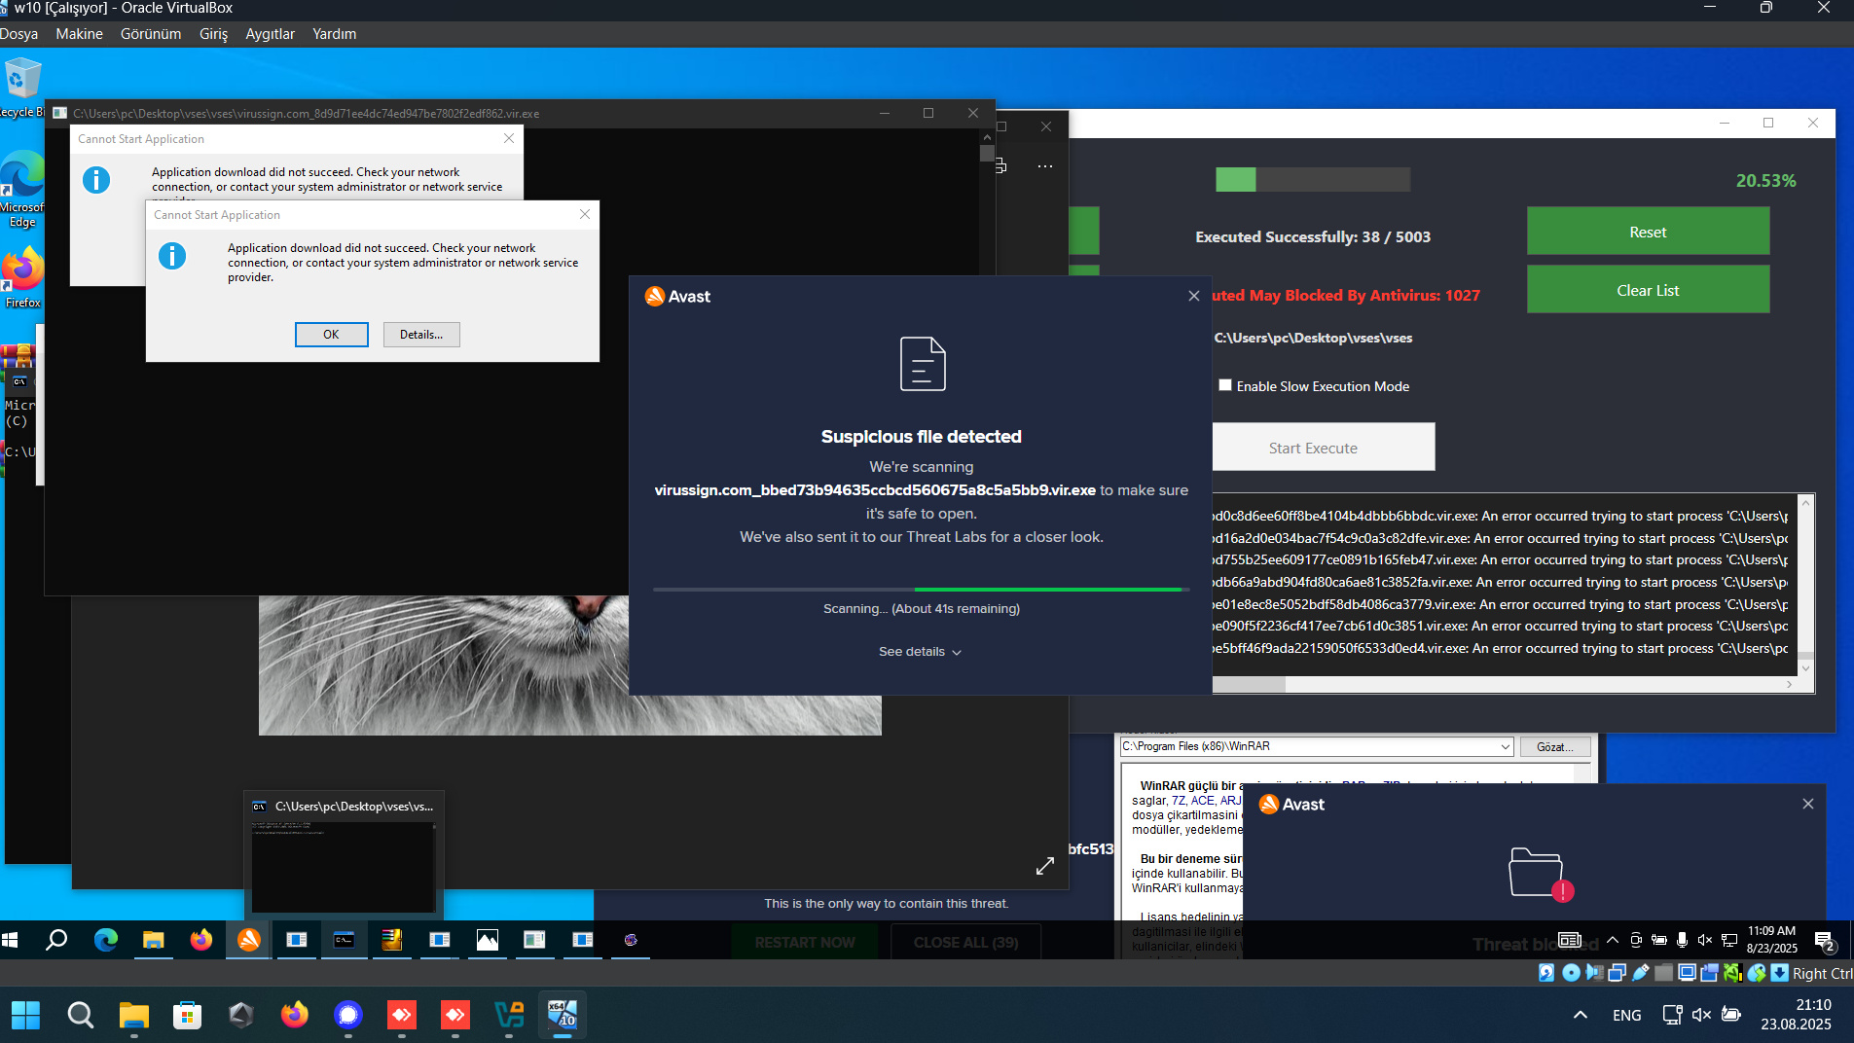
Task: Open Görünüm menu
Action: point(151,34)
